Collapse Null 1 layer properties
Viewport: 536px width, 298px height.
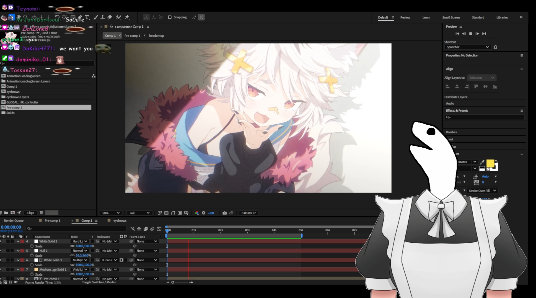[18, 251]
